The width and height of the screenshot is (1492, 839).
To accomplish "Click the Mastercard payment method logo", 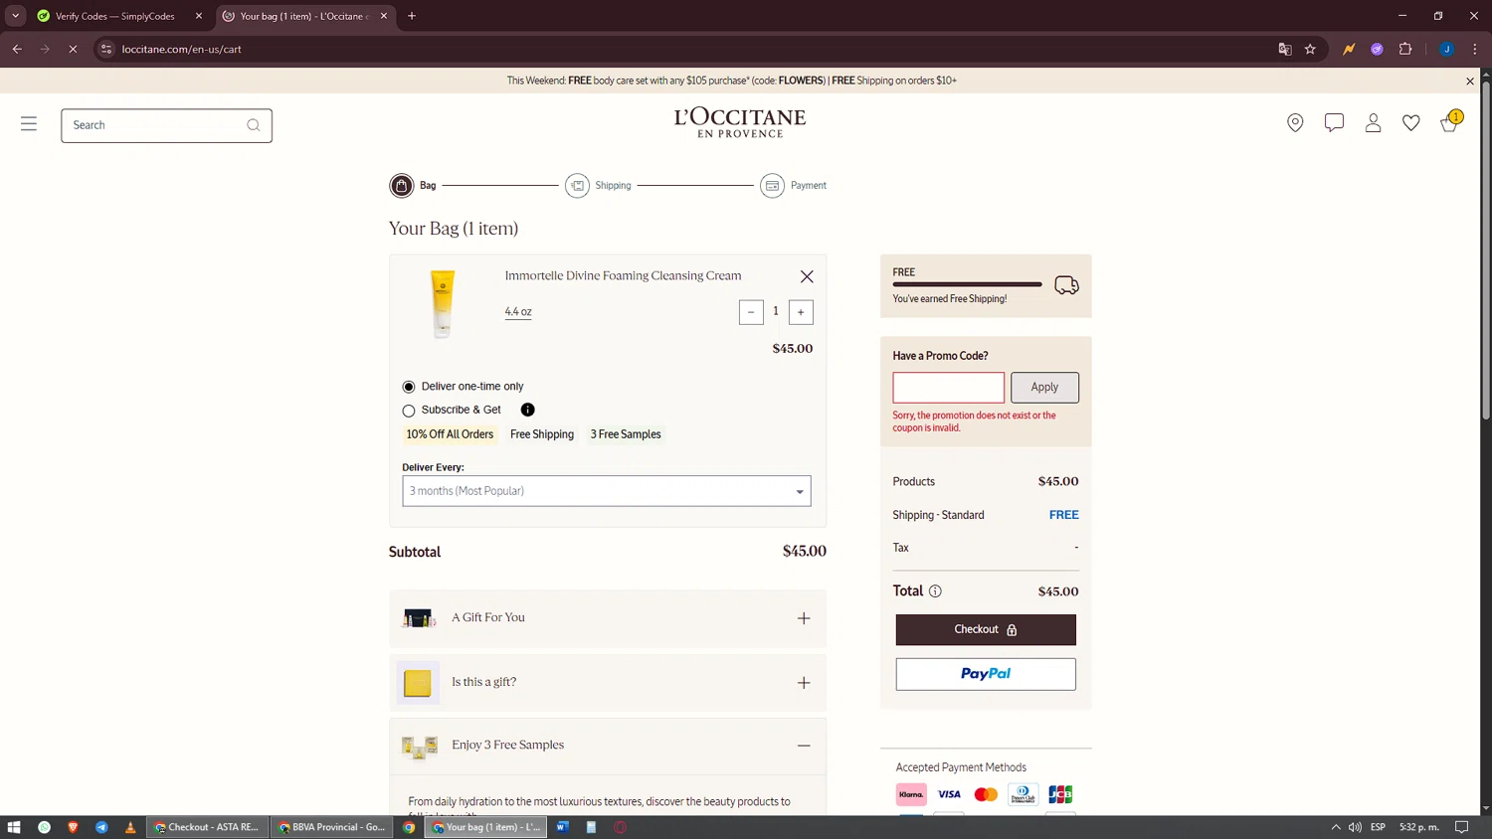I will [986, 794].
